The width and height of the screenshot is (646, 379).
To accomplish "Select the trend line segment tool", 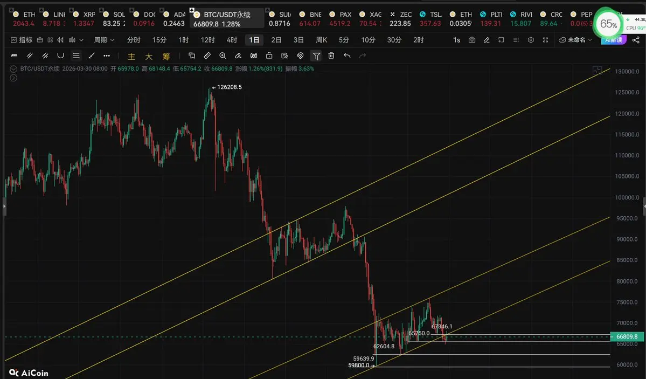I will coord(92,56).
